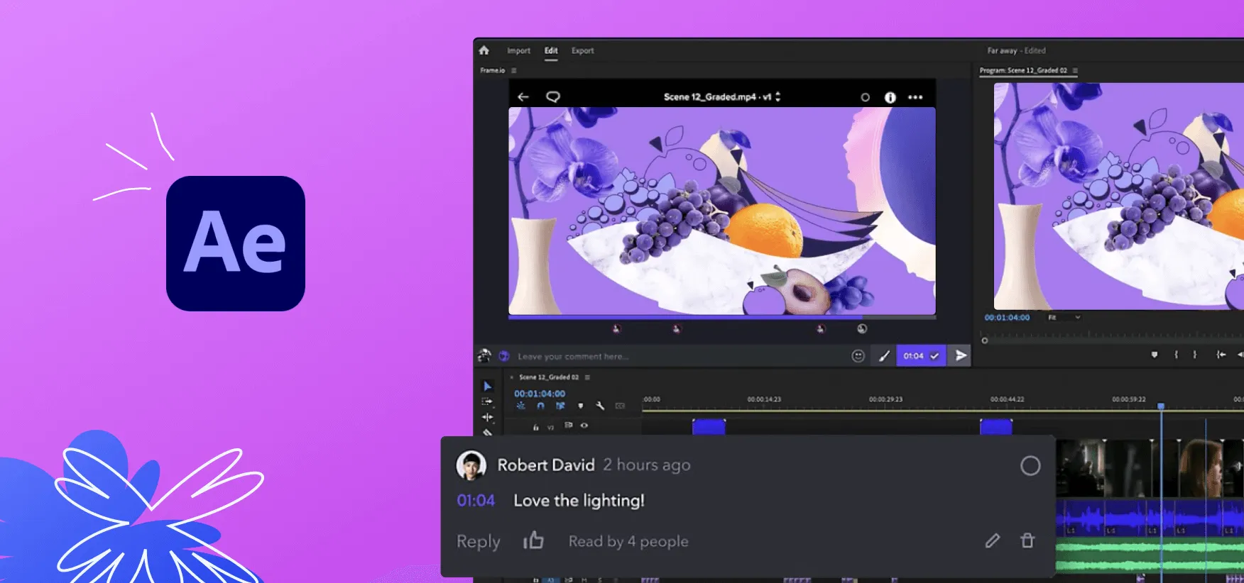The height and width of the screenshot is (583, 1244).
Task: Reply to the Love the lighting comment
Action: point(479,542)
